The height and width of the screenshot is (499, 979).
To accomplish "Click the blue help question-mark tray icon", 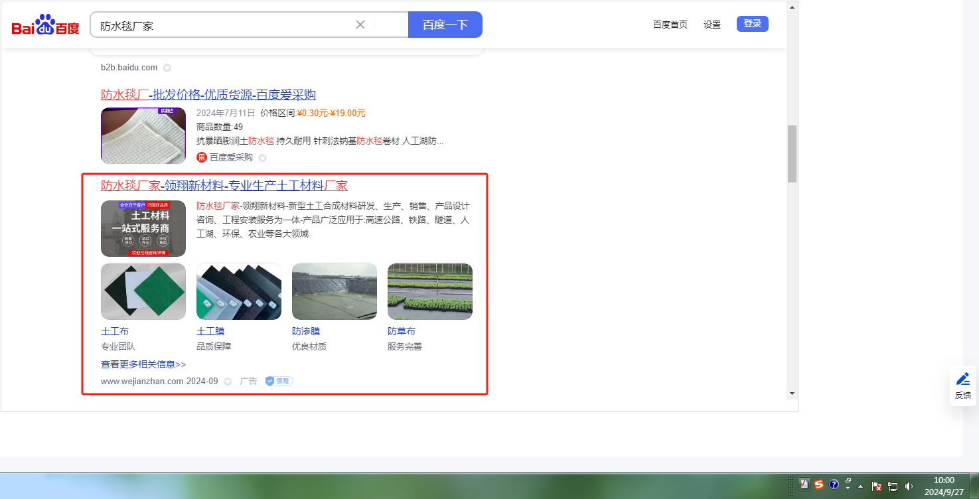I will click(834, 484).
